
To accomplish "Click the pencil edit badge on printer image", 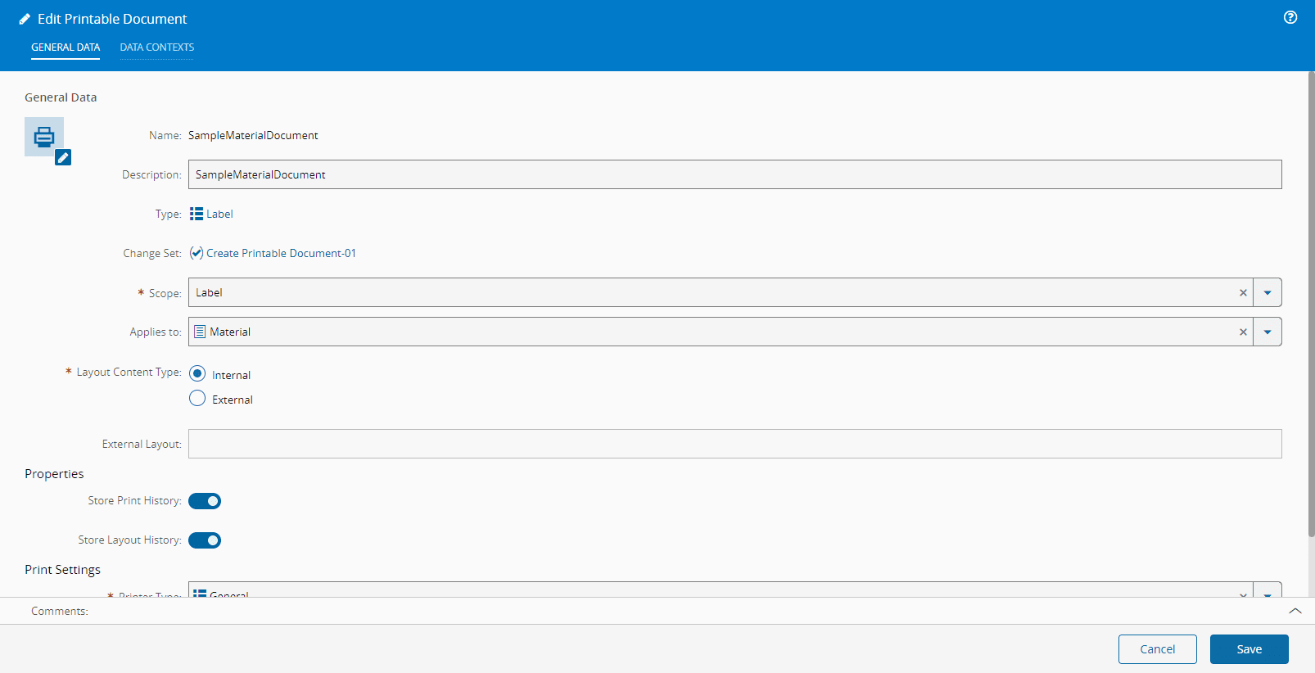I will coord(63,157).
